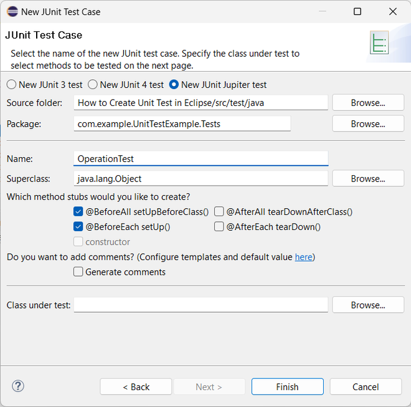Screen dimensions: 411x407
Task: Click the help question mark icon
Action: (17, 386)
